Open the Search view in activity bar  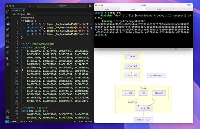8,17
